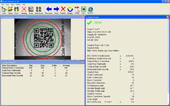Click the QR code camera image
Screen dimensions: 170x106
(43, 39)
